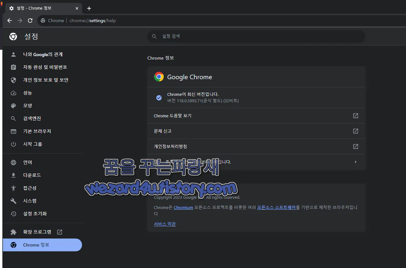Click the globe icon for 언어
This screenshot has width=406, height=268.
tap(13, 162)
